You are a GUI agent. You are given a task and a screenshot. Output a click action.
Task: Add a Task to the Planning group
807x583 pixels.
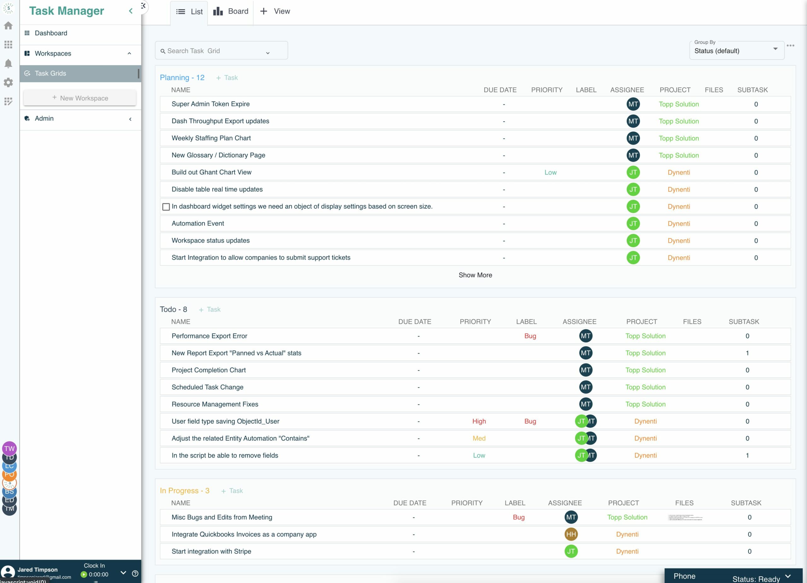227,78
